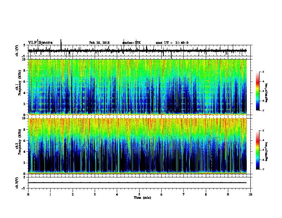This screenshot has width=282, height=218.
Task: Click the "6" tick on the time axis
Action: click(x=162, y=194)
